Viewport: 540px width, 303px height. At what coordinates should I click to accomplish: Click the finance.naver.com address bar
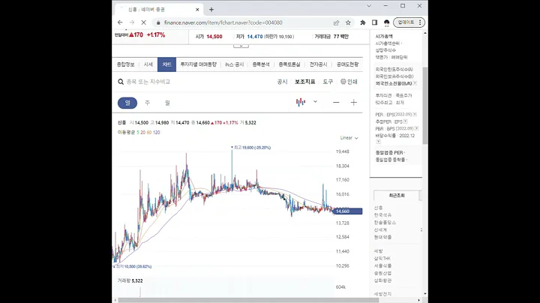223,22
